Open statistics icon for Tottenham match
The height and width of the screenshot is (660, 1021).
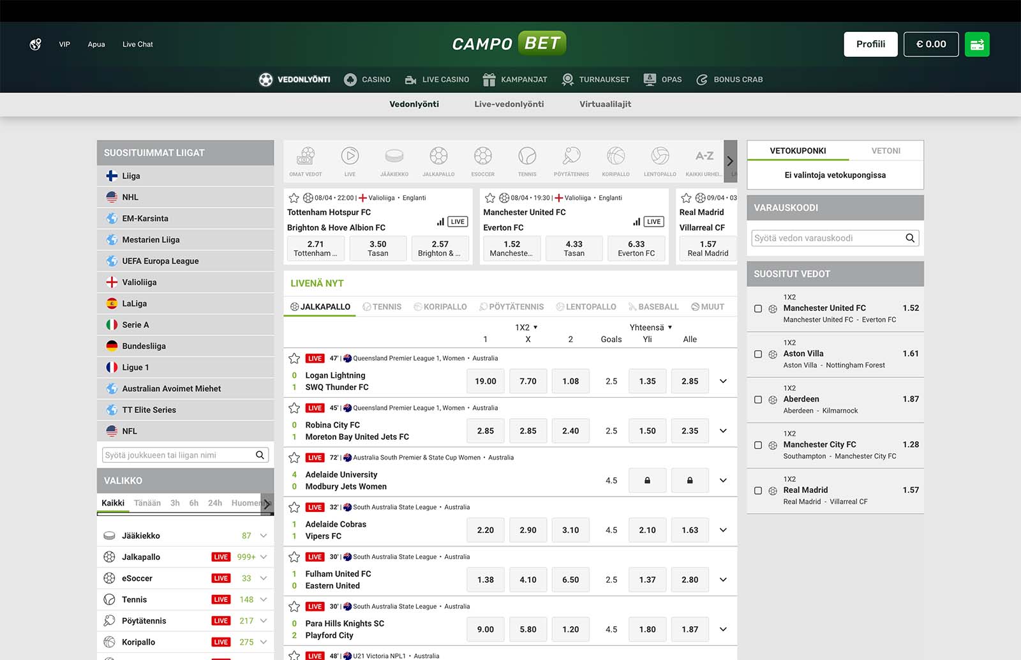(440, 221)
